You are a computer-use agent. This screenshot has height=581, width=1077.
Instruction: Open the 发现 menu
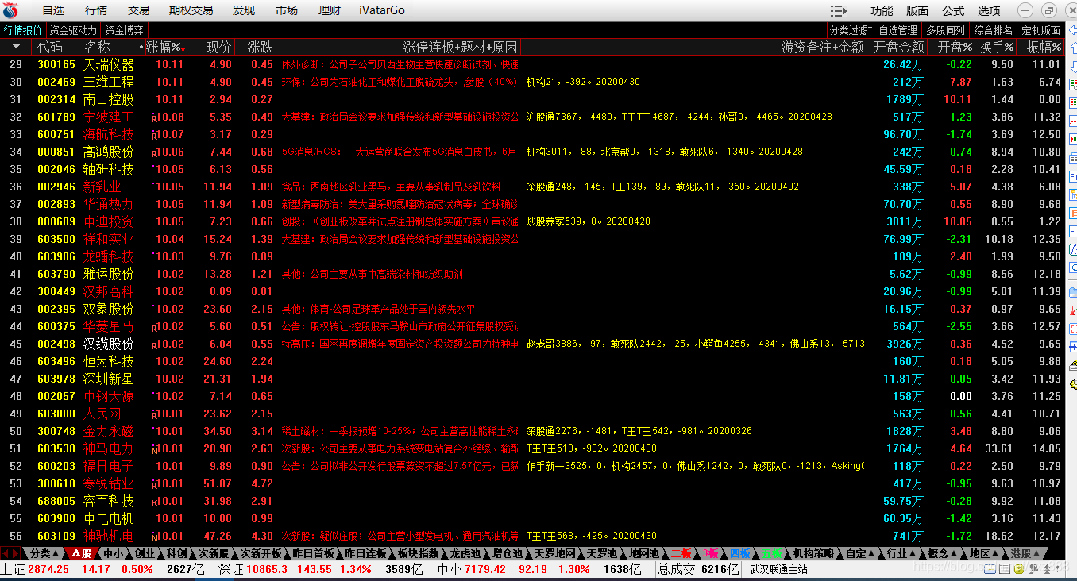[244, 10]
